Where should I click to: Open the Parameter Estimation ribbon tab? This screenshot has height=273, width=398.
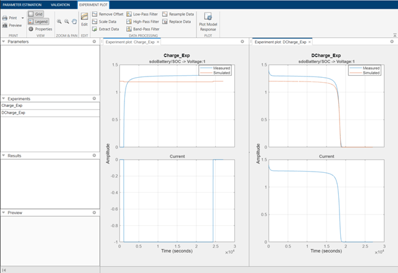point(22,5)
